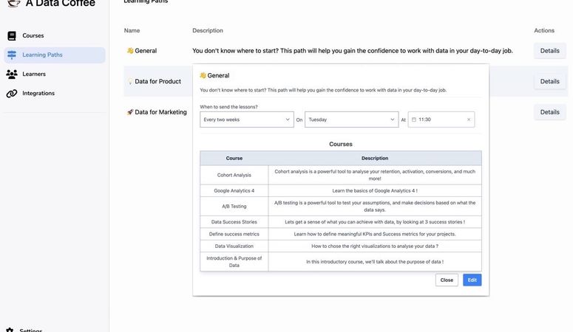Open the Tuesday day dropdown
Screen dimensions: 573x332
tap(351, 120)
